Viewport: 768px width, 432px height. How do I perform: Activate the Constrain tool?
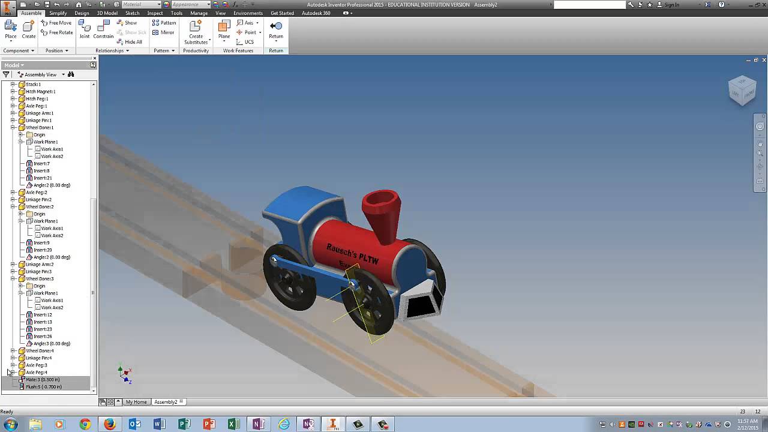point(103,29)
